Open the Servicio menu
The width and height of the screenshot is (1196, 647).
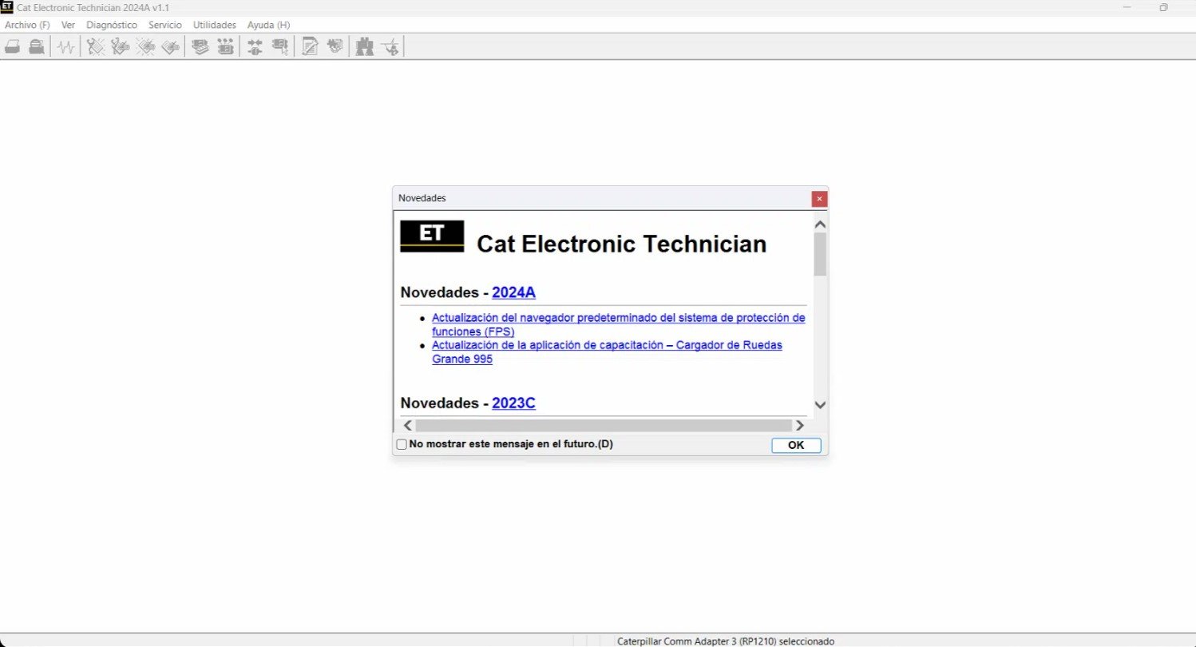tap(165, 25)
